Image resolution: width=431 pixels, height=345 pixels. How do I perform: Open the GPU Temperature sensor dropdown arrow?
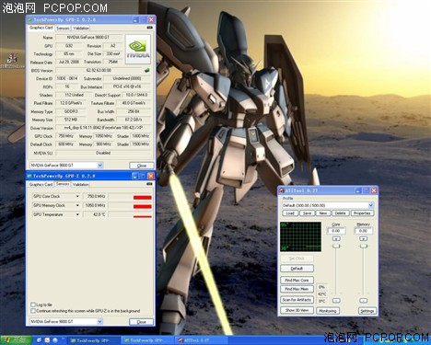77,214
